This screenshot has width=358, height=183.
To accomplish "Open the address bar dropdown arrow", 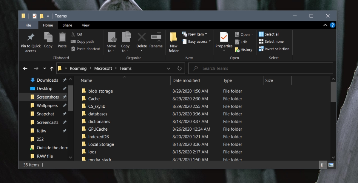I will tap(169, 68).
